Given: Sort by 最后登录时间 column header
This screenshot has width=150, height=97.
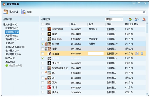Looking at the screenshot, I should [131, 24].
